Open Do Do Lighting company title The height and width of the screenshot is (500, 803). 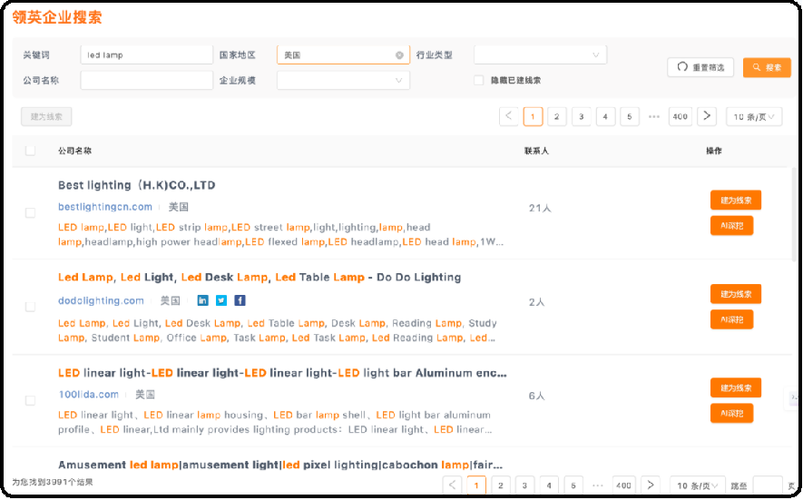point(260,278)
